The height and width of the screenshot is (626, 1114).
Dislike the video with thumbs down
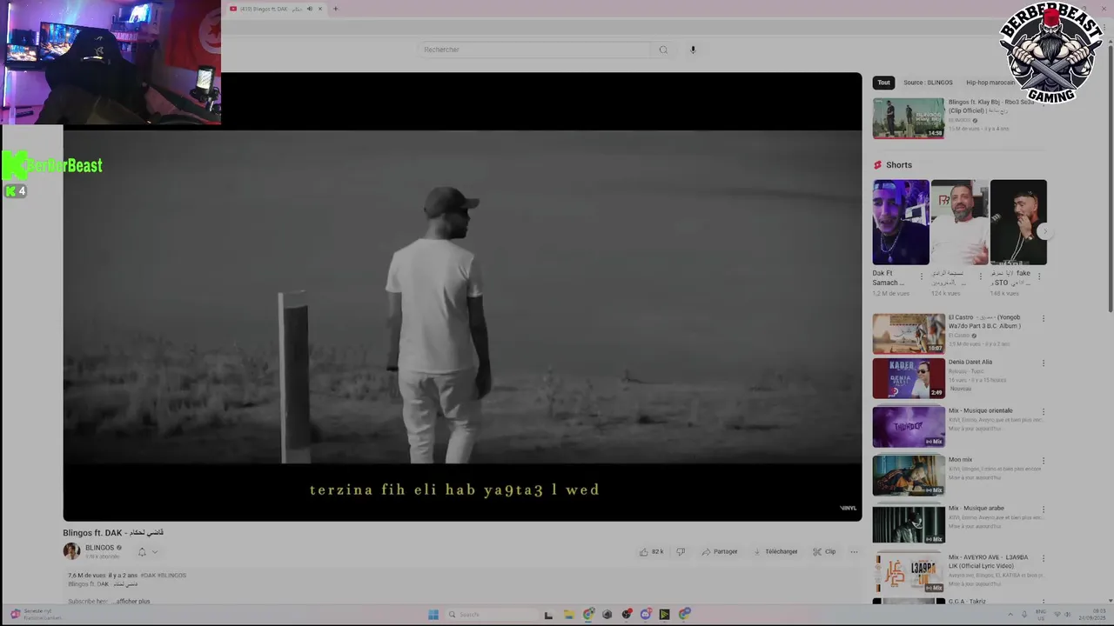coord(681,551)
